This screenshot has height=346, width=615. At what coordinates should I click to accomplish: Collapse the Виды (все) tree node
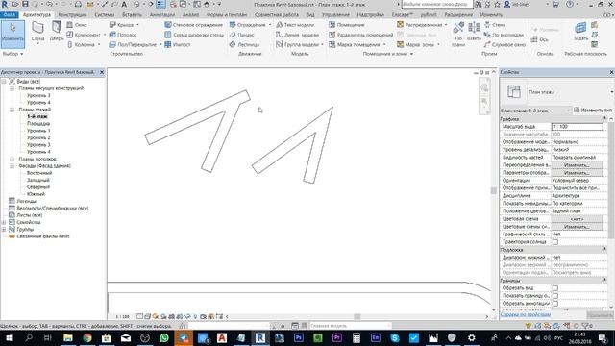click(x=4, y=81)
